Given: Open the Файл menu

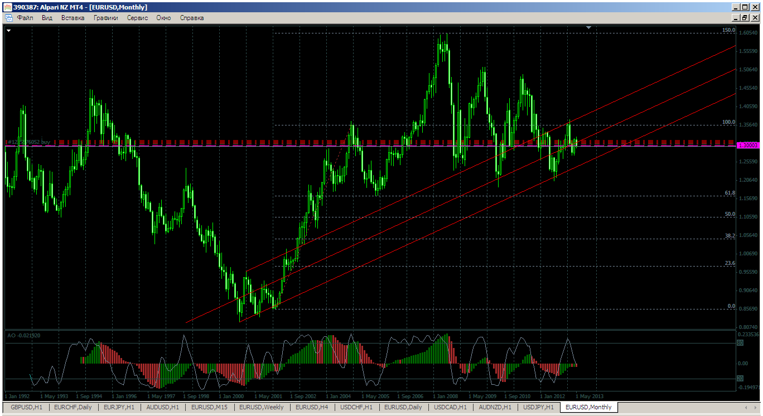Looking at the screenshot, I should tap(25, 18).
